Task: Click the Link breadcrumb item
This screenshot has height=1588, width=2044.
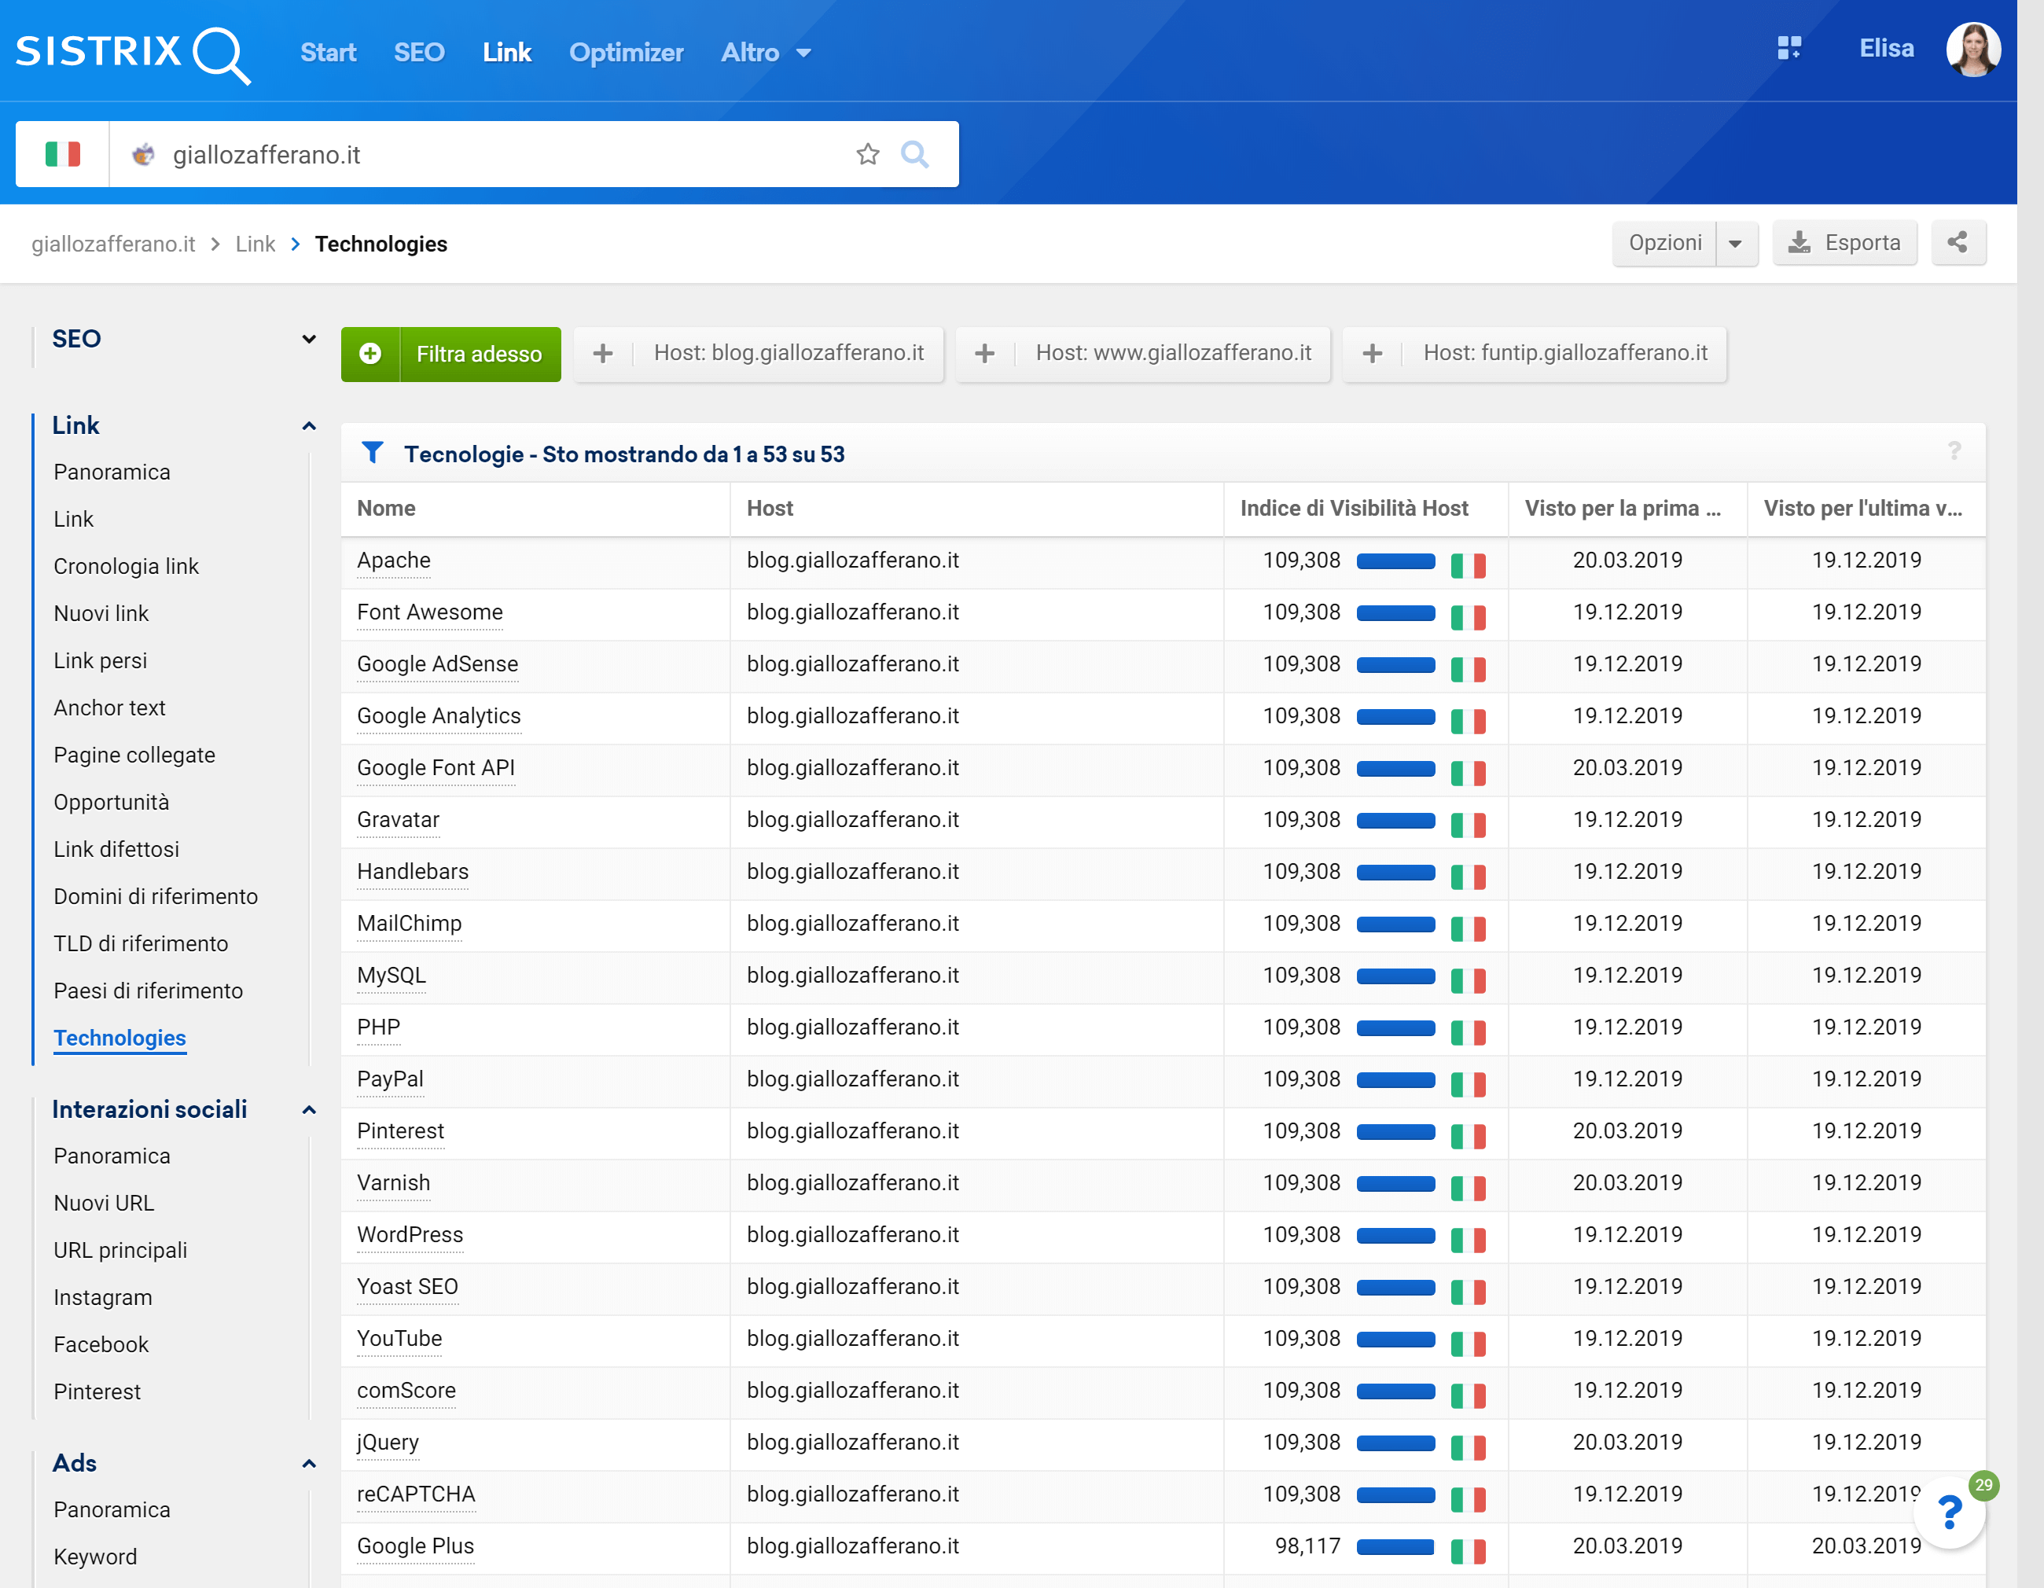Action: (x=255, y=244)
